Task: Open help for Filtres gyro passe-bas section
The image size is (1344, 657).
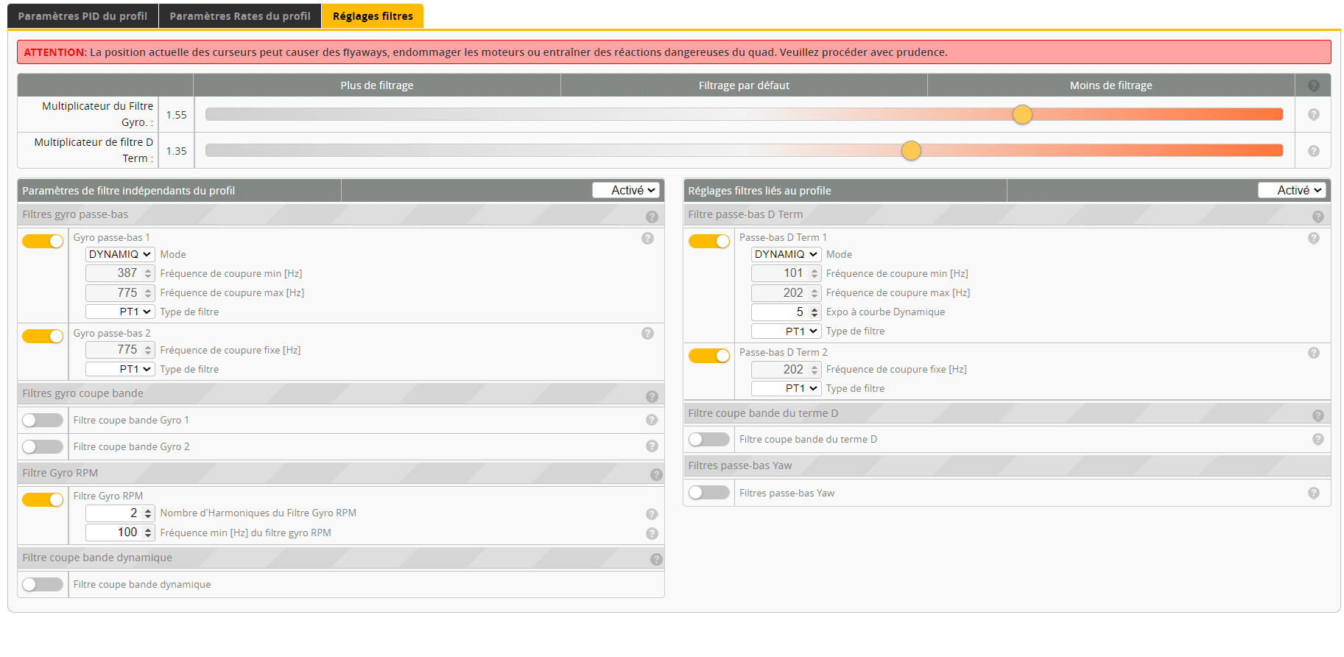Action: tap(652, 217)
